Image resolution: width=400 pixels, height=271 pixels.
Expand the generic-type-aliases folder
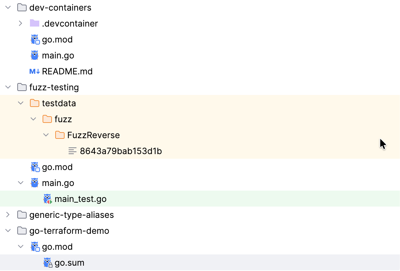click(x=8, y=215)
